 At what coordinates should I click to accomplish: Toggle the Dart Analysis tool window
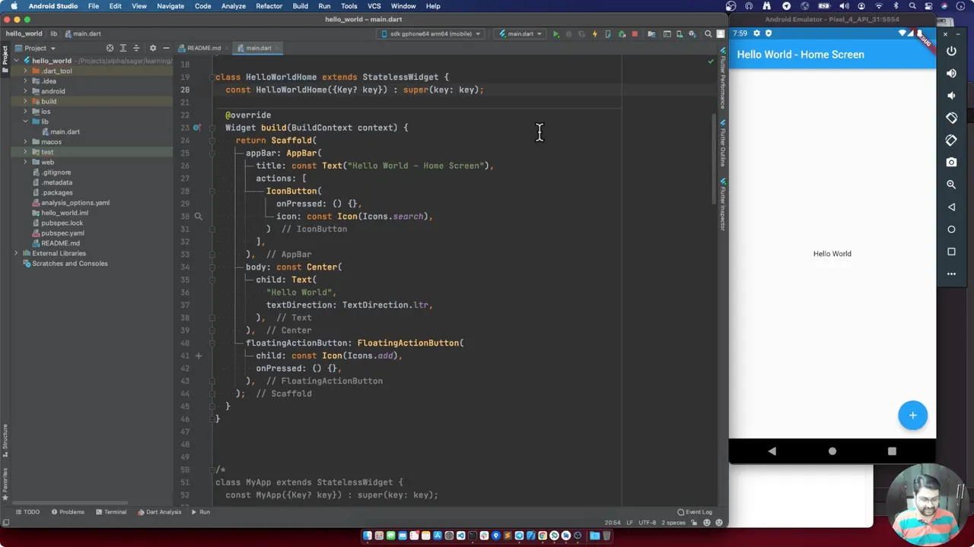tap(160, 512)
